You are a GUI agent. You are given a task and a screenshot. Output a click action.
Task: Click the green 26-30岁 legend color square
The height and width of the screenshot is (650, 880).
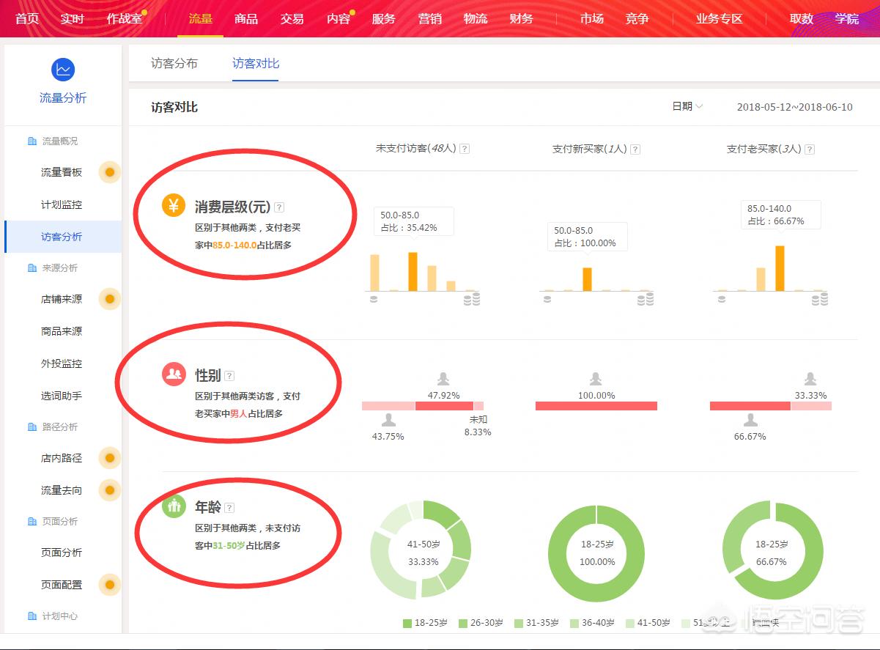coord(462,623)
